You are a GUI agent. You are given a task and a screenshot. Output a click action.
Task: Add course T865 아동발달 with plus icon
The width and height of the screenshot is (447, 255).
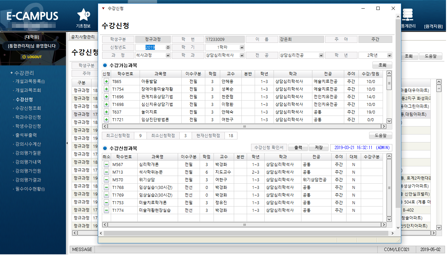point(106,81)
